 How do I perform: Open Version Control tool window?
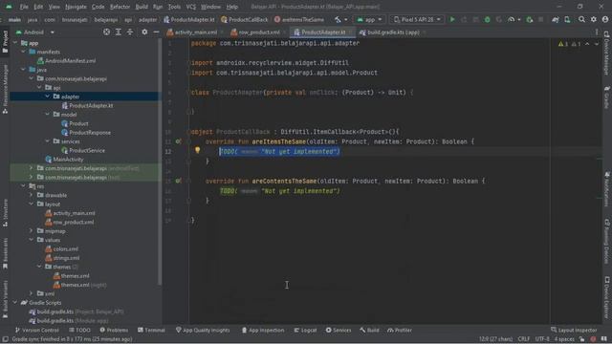pyautogui.click(x=36, y=330)
